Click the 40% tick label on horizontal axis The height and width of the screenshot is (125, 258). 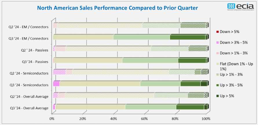click(114, 119)
